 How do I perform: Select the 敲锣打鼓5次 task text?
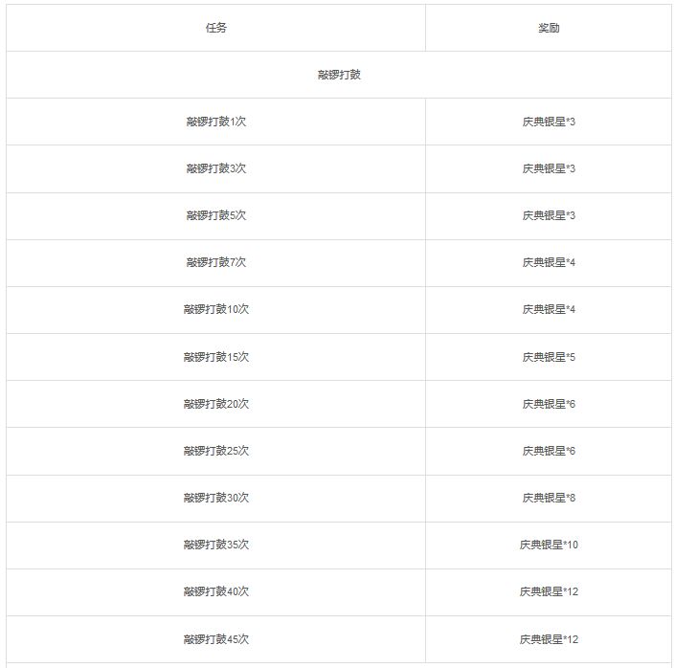tap(216, 215)
